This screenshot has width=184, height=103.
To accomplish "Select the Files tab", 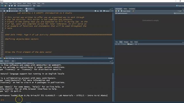I will pyautogui.click(x=117, y=42).
